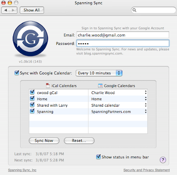Open the Spanning Sync, Inc link
This screenshot has height=175, width=177.
22,170
